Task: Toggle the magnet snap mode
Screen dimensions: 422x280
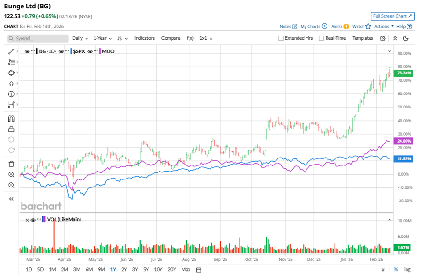Action: click(11, 119)
